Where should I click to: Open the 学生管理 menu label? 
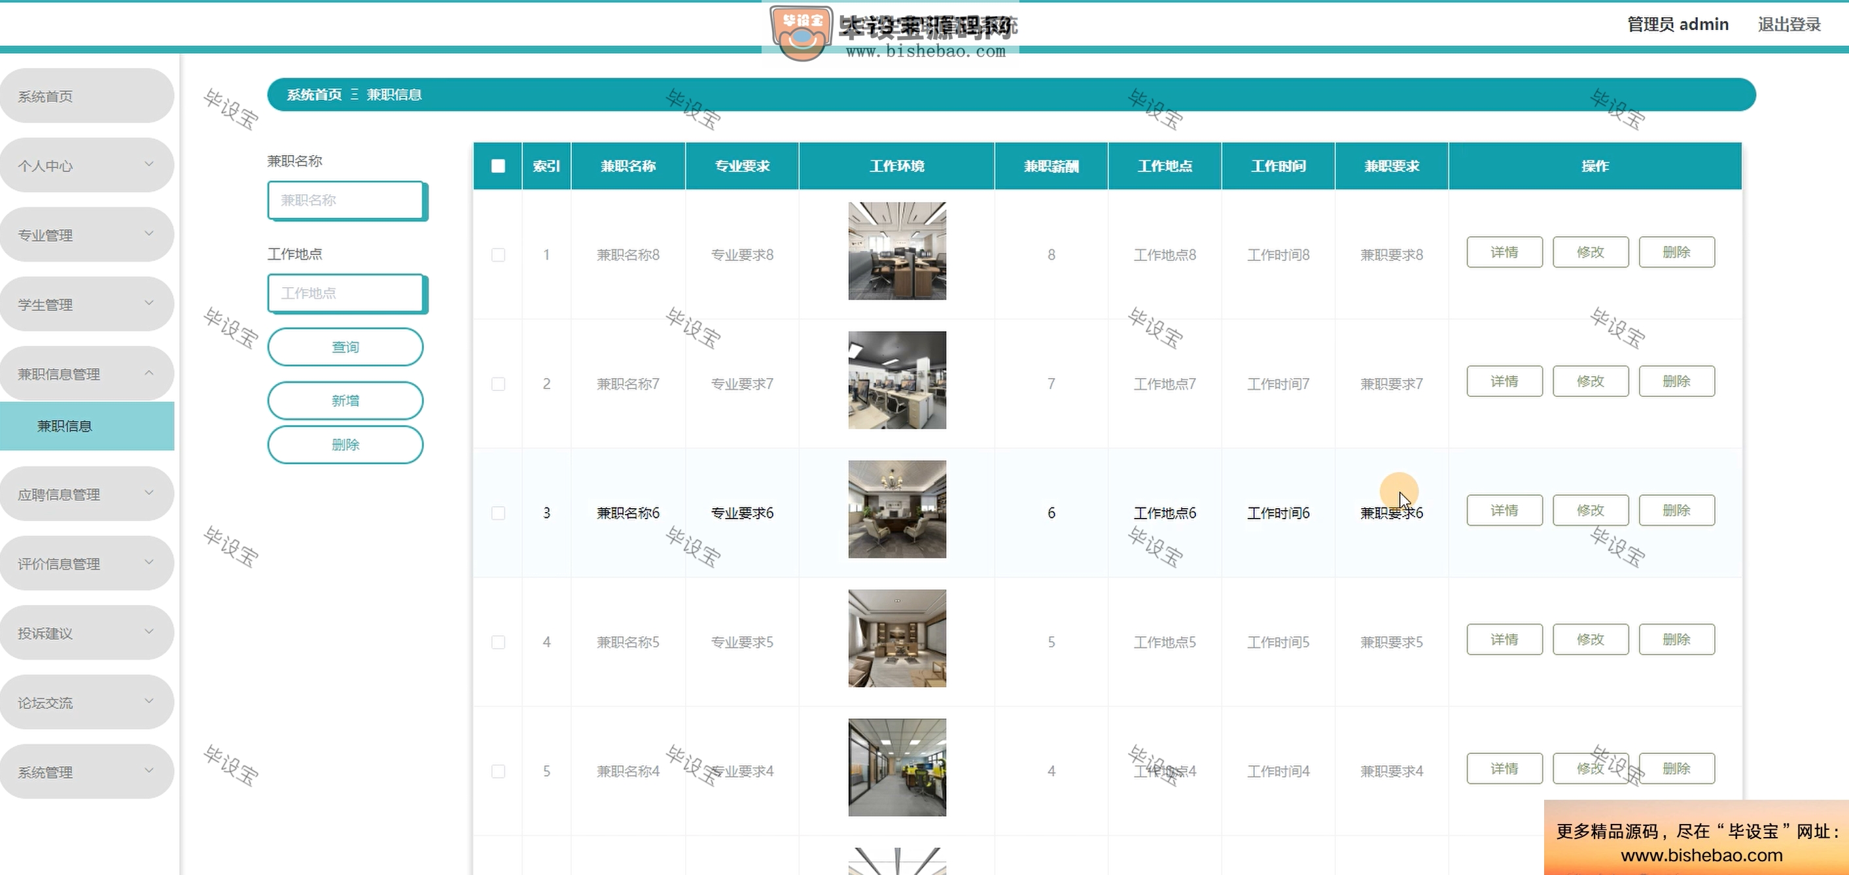click(x=45, y=305)
